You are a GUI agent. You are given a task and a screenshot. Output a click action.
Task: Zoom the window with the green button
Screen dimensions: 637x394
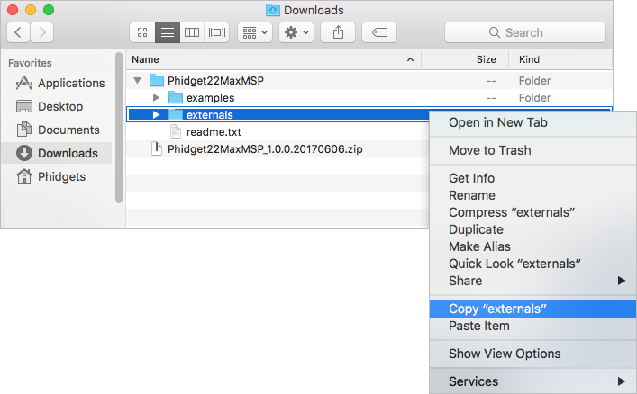[49, 10]
